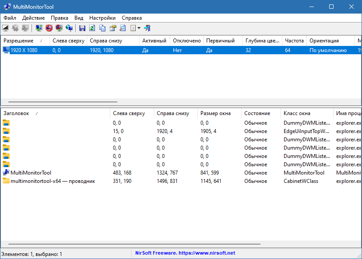The height and width of the screenshot is (259, 362).
Task: Click the CabinetWClass cell
Action: pos(301,181)
